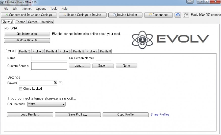This screenshot has width=221, height=135.
Task: Click the None button
Action: [127, 66]
